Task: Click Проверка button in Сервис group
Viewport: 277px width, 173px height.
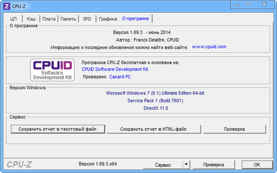Action: point(235,129)
